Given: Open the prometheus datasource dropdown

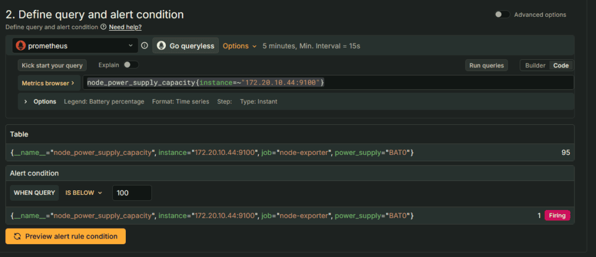Looking at the screenshot, I should pos(75,46).
